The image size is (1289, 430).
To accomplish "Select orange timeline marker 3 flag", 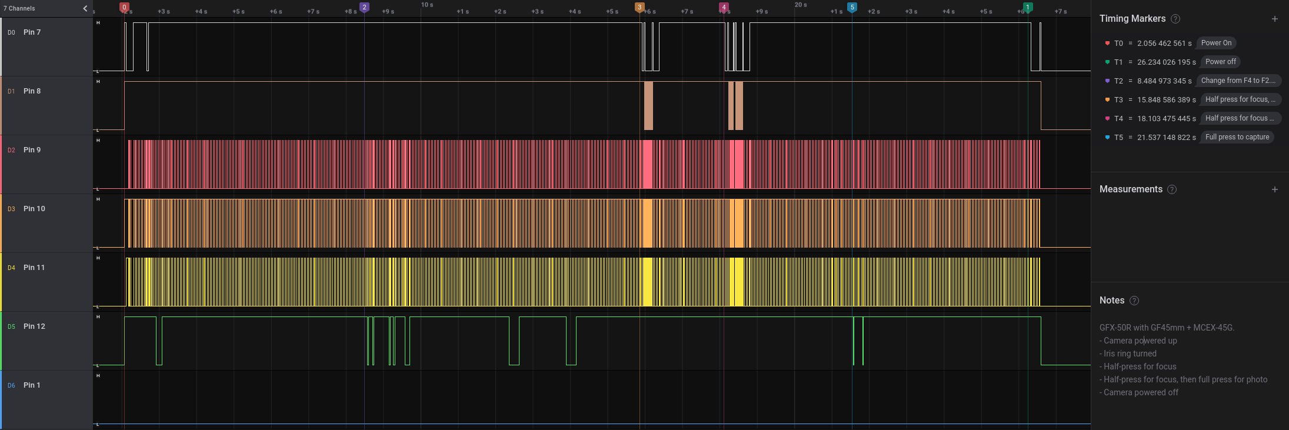I will [x=639, y=7].
